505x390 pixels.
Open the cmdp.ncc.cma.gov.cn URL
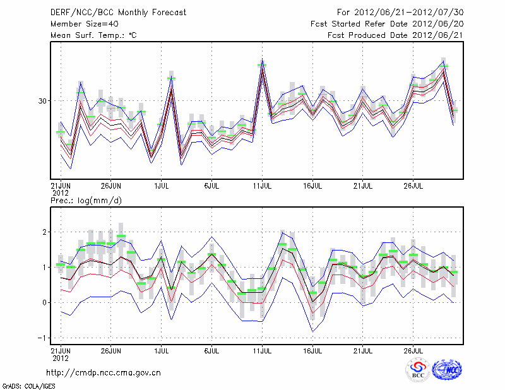point(104,372)
